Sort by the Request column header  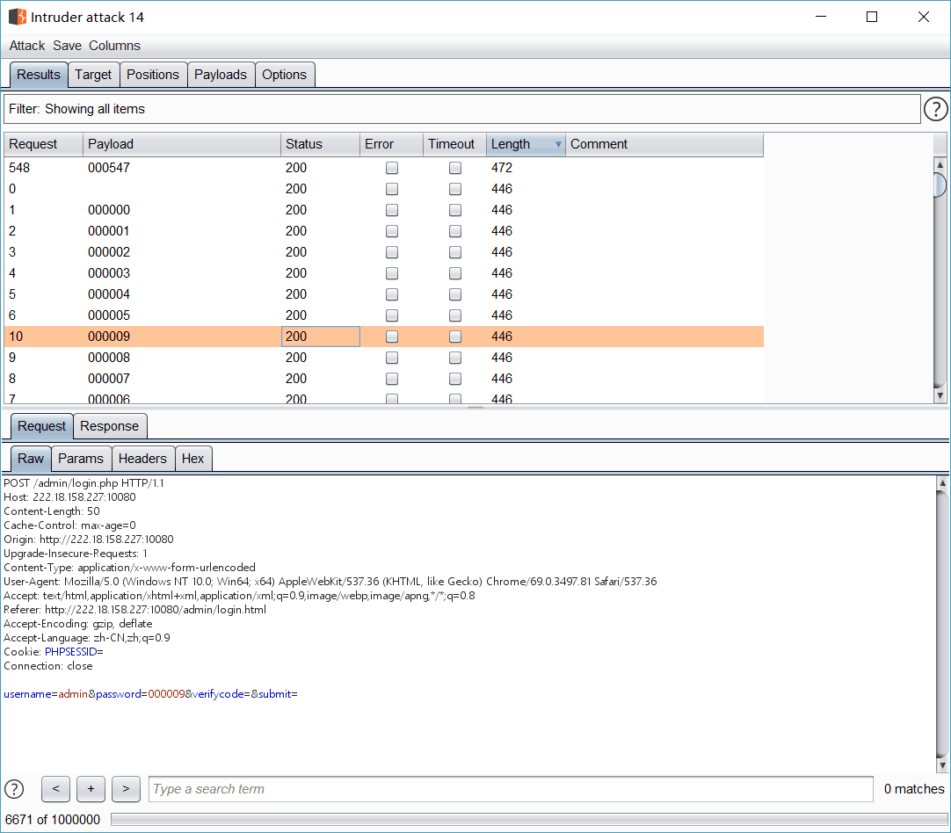[x=43, y=144]
